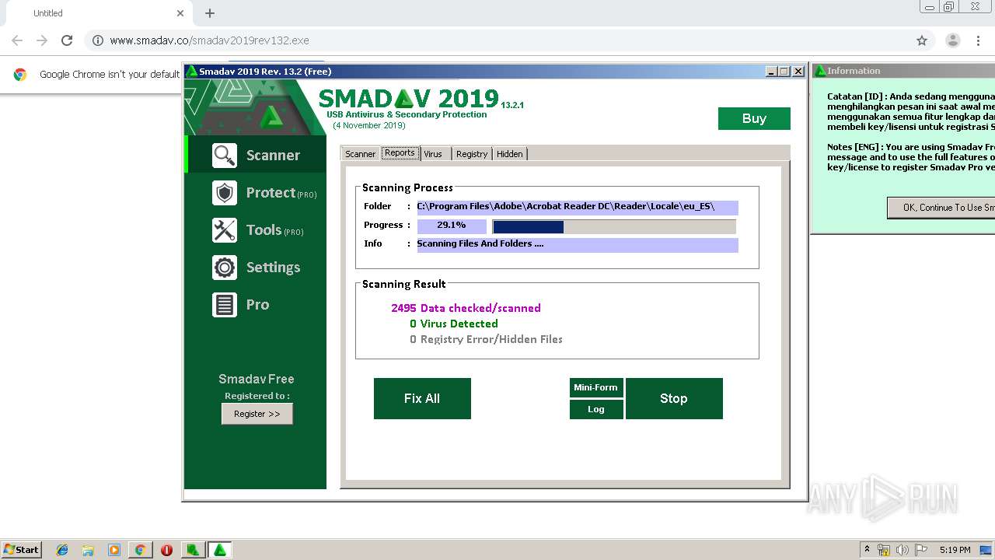995x560 pixels.
Task: Bookmark this page with star icon
Action: coord(922,40)
